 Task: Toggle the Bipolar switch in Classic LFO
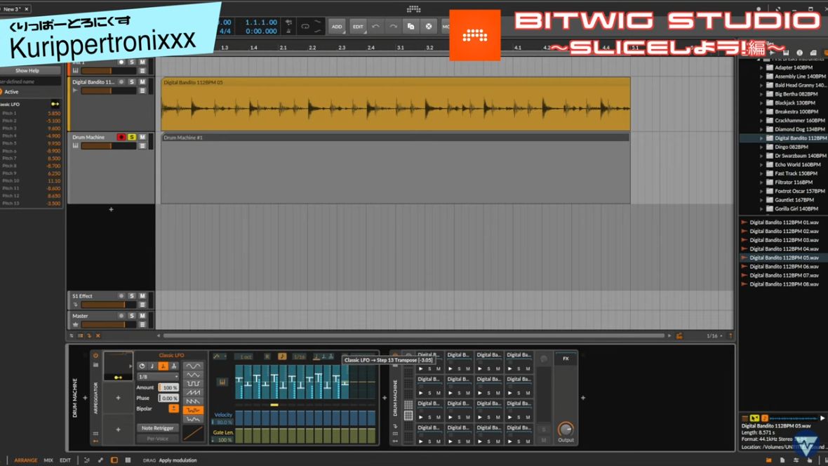173,408
